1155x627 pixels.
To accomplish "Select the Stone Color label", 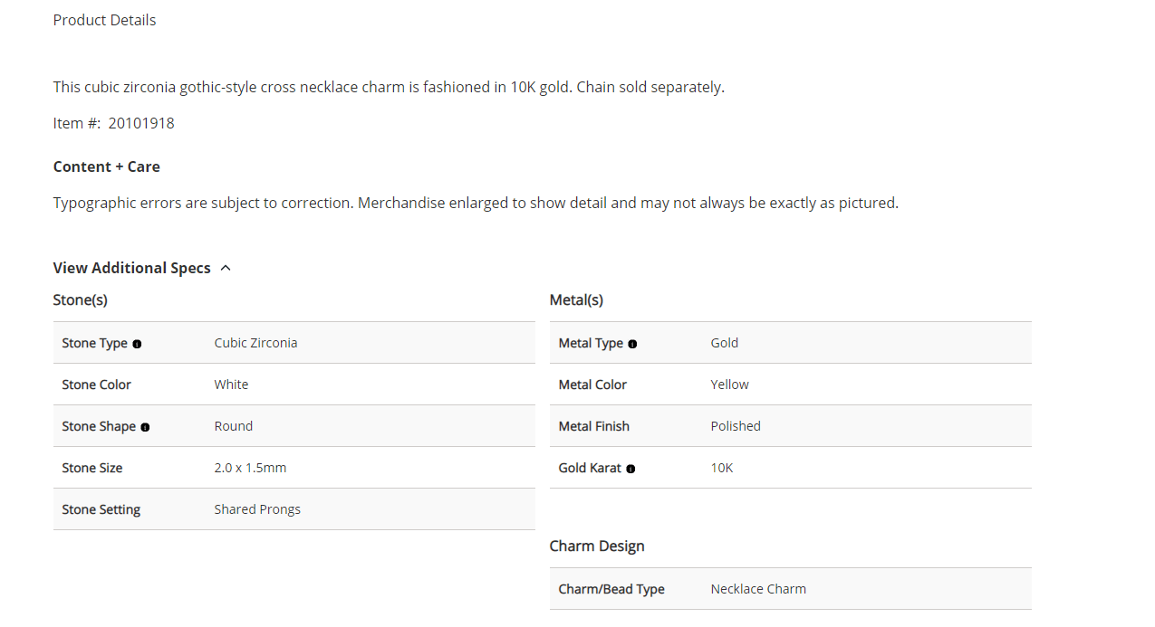I will point(96,385).
